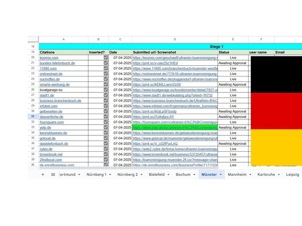Open dropdown arrow on Bochum tab
The image size is (302, 226).
194,175
